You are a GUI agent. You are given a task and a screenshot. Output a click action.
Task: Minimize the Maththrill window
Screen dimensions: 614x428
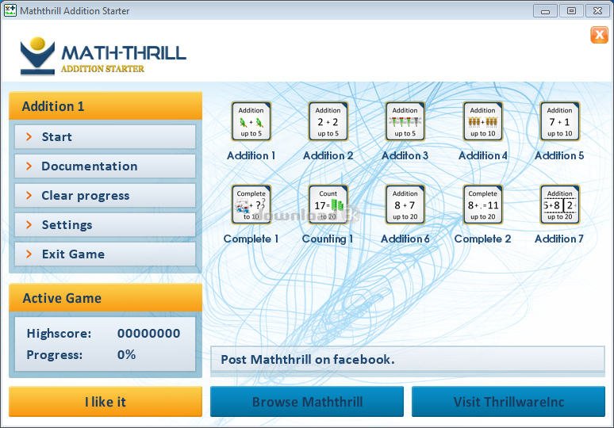coord(545,11)
